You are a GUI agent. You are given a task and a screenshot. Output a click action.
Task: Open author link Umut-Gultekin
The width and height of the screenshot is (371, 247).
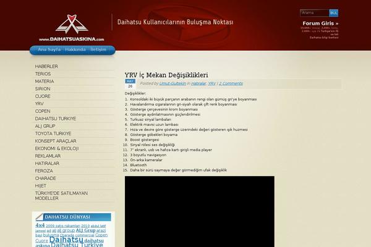click(173, 83)
